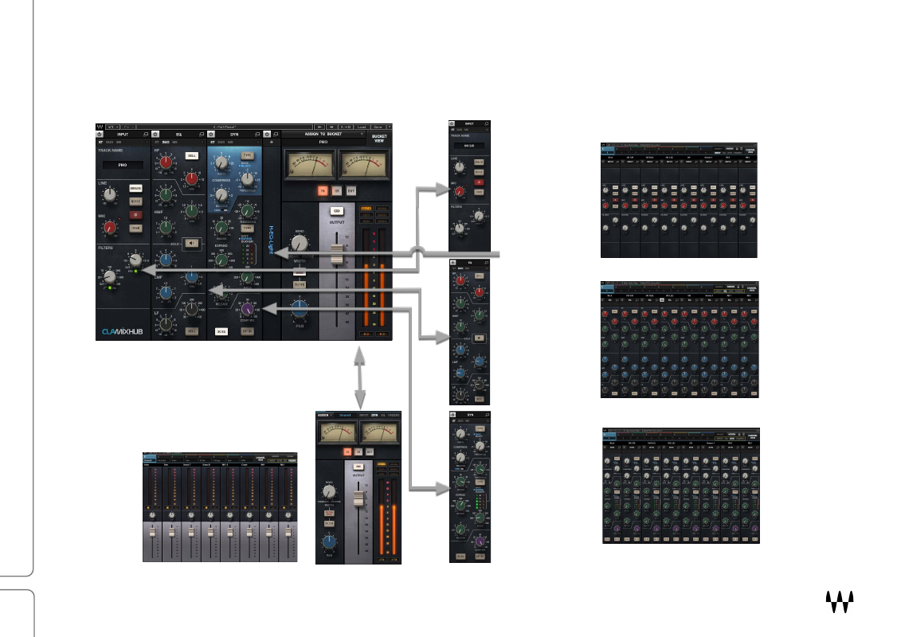Viewport: 901px width, 637px height.
Task: Click the Input section expand icon in main plugin
Action: (145, 135)
